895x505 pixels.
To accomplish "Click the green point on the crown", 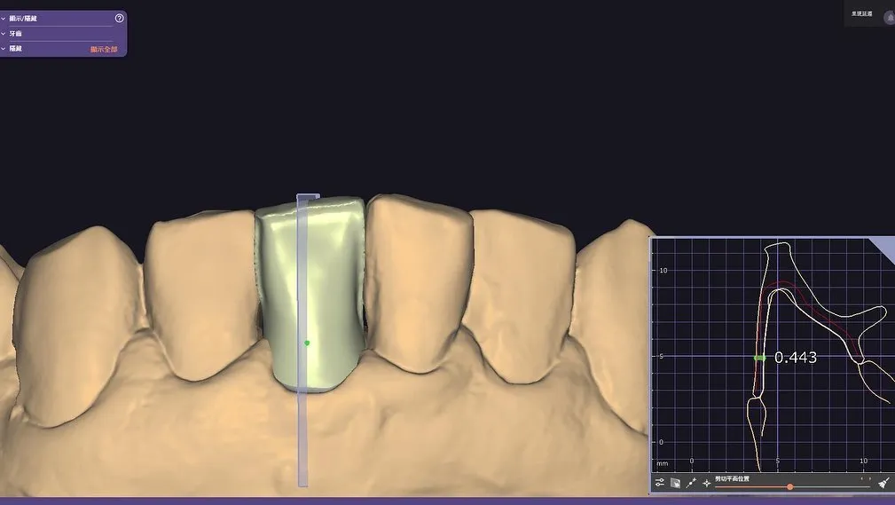I will (307, 343).
